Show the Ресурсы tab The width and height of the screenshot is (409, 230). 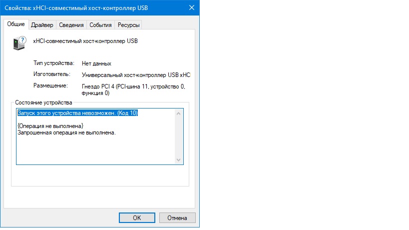129,25
